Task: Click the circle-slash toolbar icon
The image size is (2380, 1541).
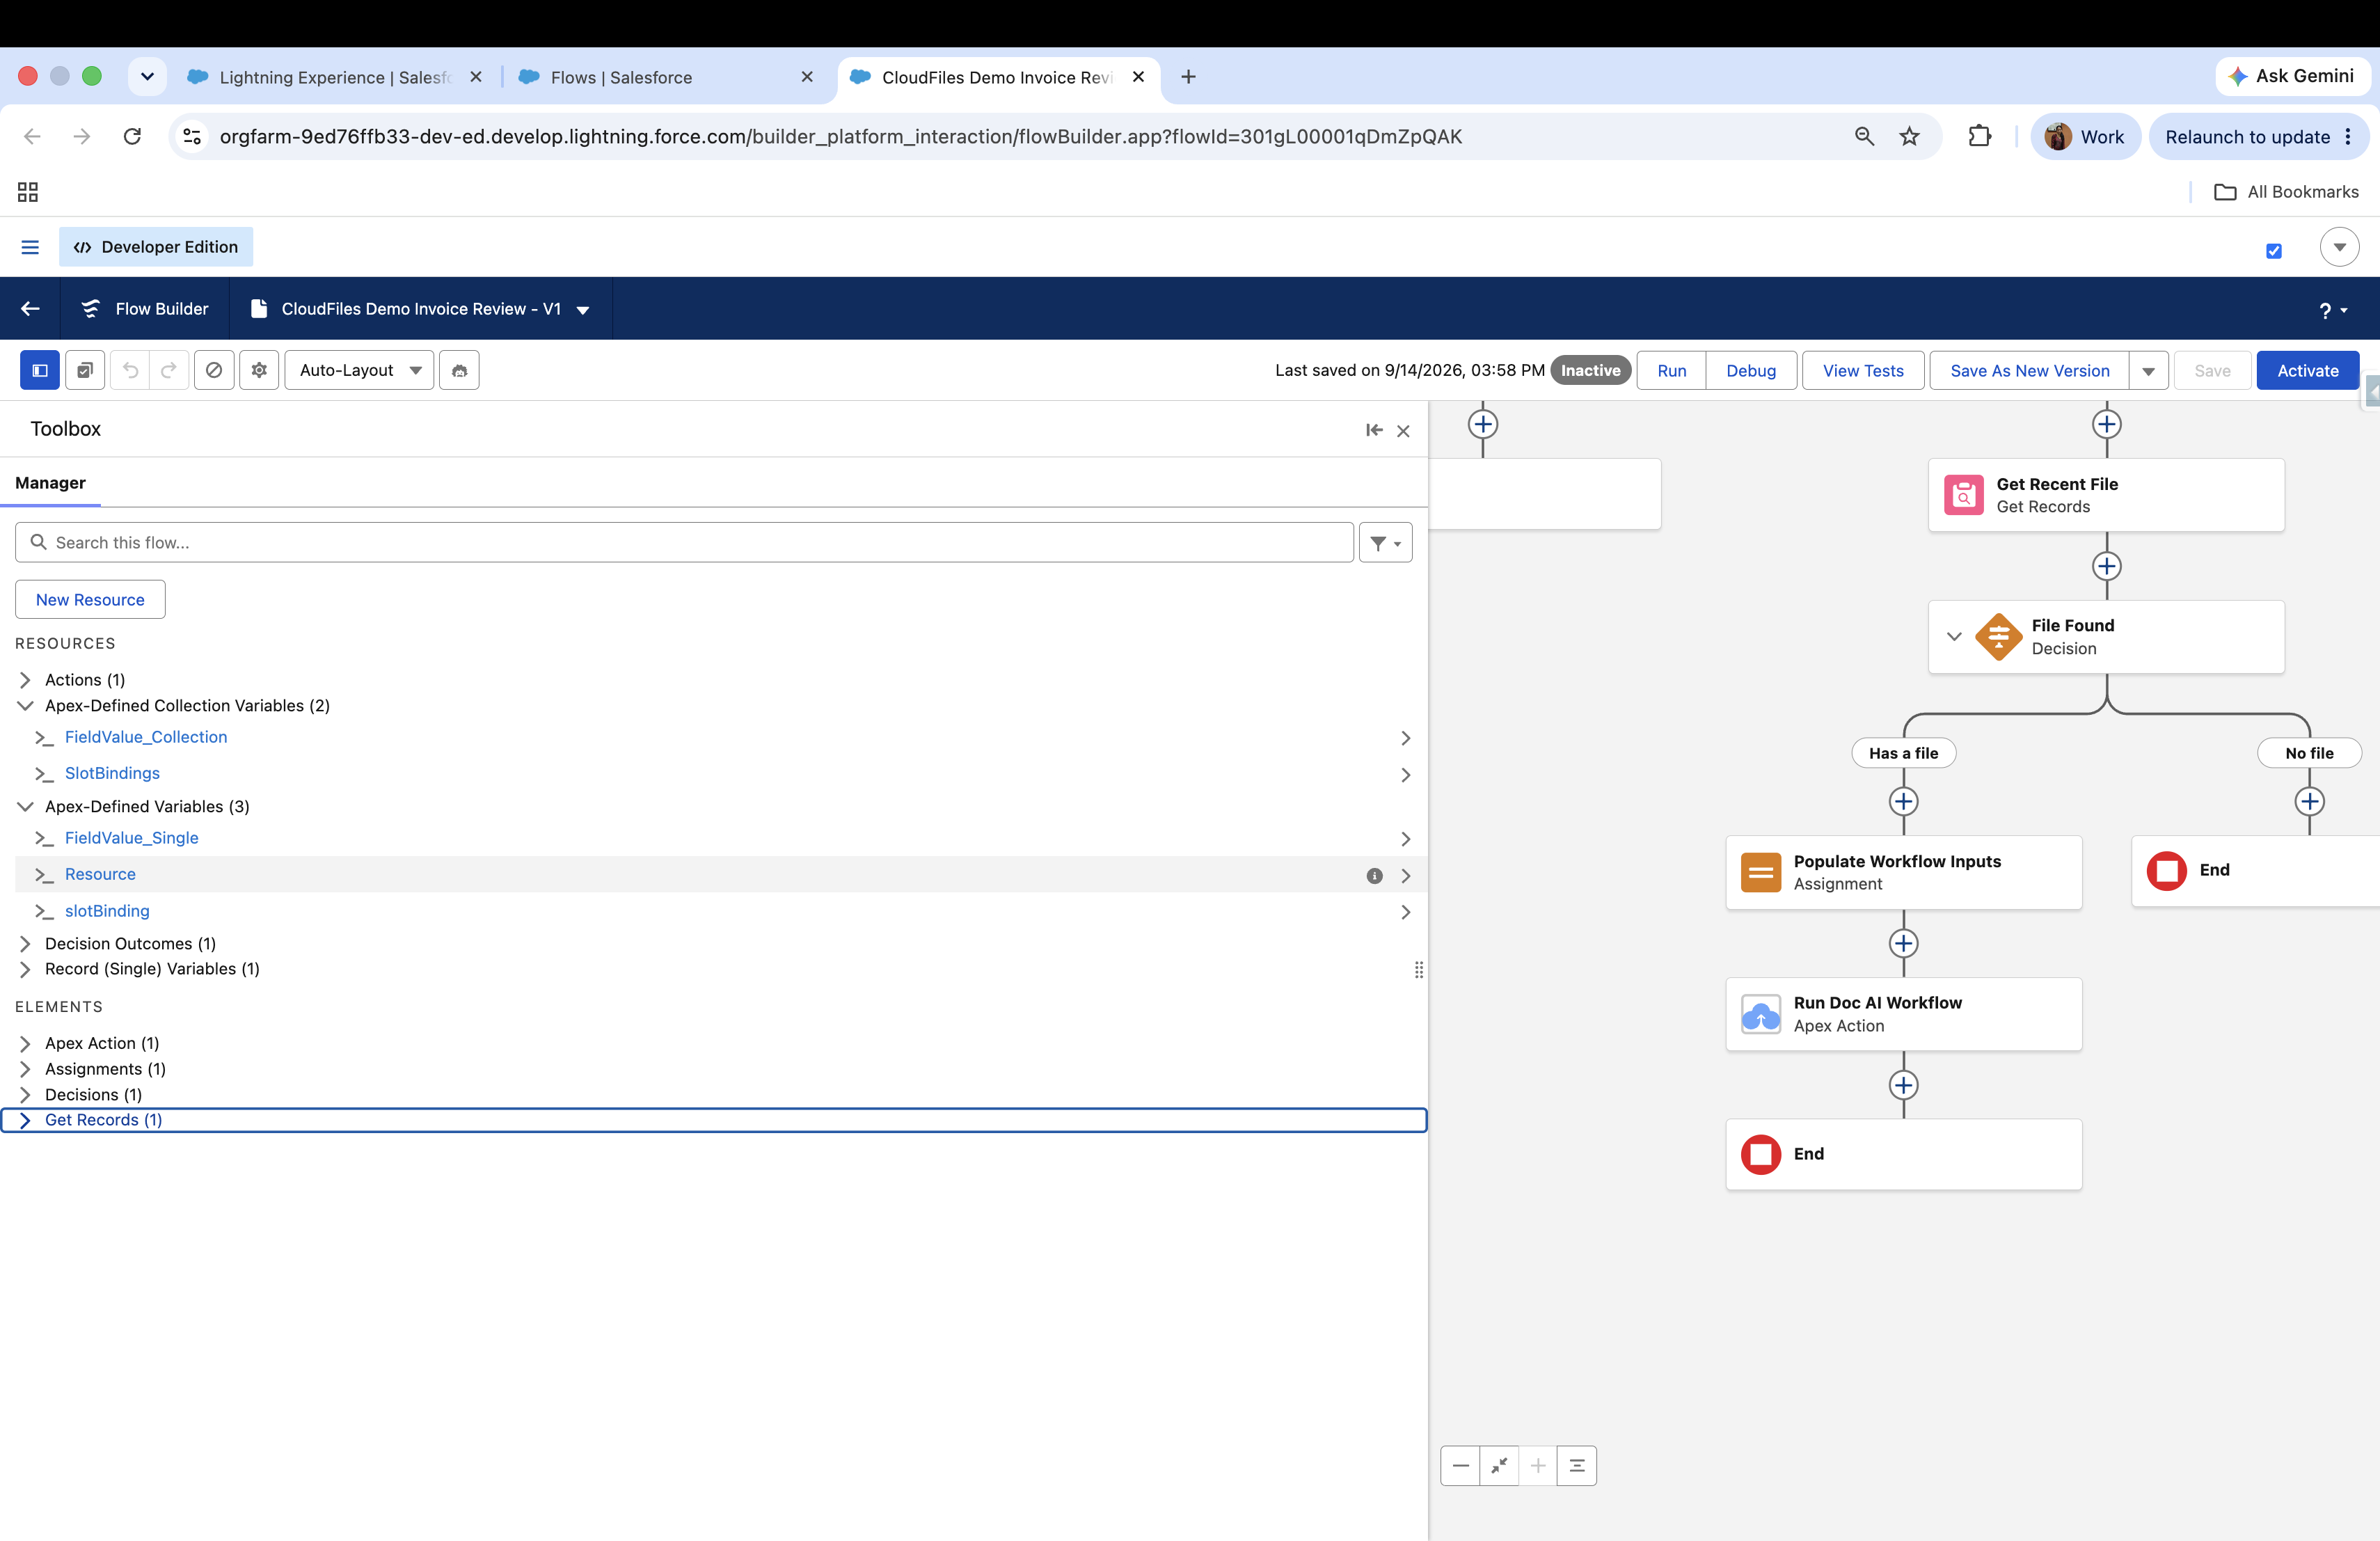Action: 214,370
